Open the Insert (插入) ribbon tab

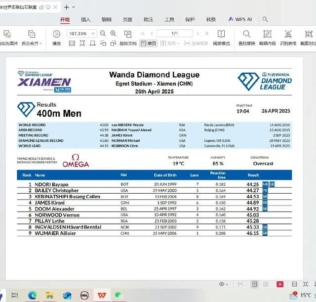(86, 20)
